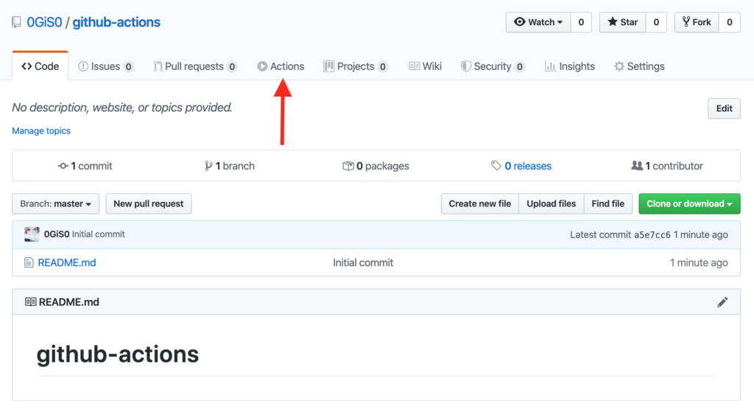Click the forks count next to Fork
754x412 pixels.
730,22
